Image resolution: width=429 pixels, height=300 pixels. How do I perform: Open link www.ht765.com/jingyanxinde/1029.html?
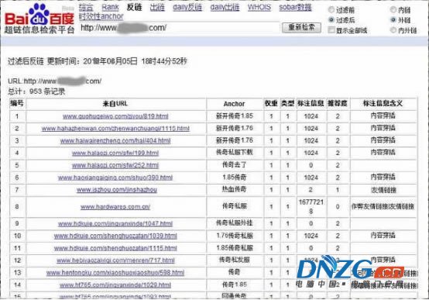coord(115,285)
